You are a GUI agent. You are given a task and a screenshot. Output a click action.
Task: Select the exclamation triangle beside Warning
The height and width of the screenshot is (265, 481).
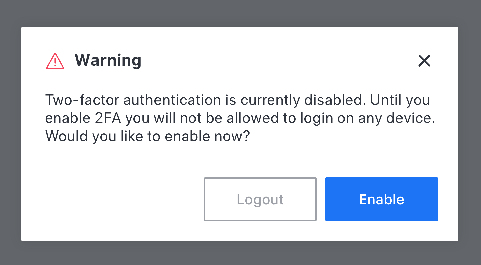click(x=55, y=61)
